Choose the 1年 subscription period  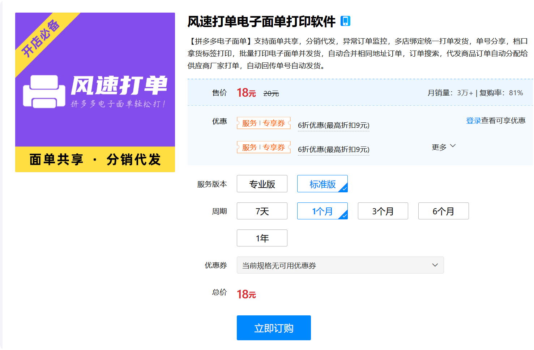262,238
